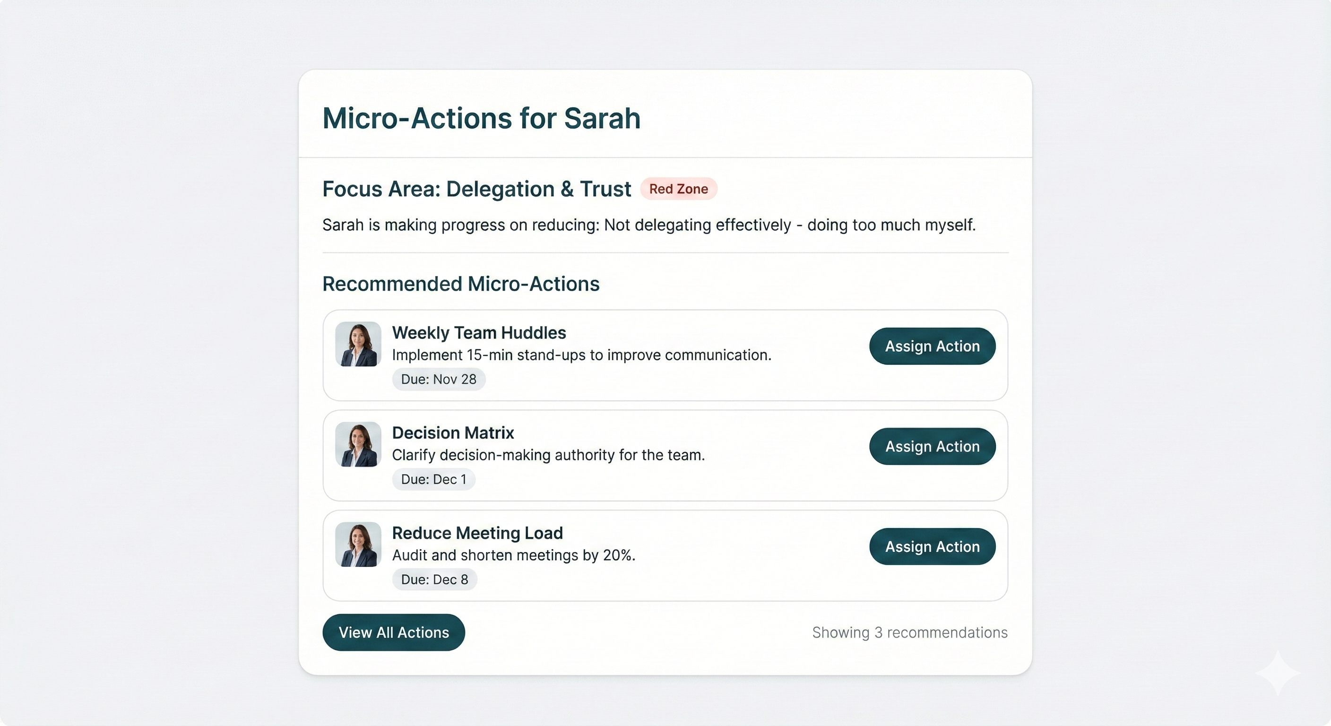Click the Due: Nov 28 pill
Viewport: 1331px width, 726px height.
point(438,379)
